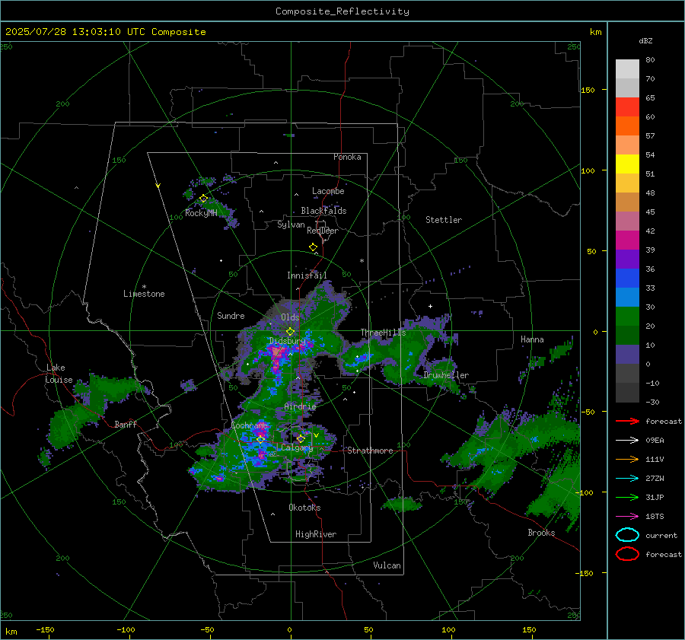
Task: Click the yellow diamond marker near RedDeer
Action: point(313,247)
